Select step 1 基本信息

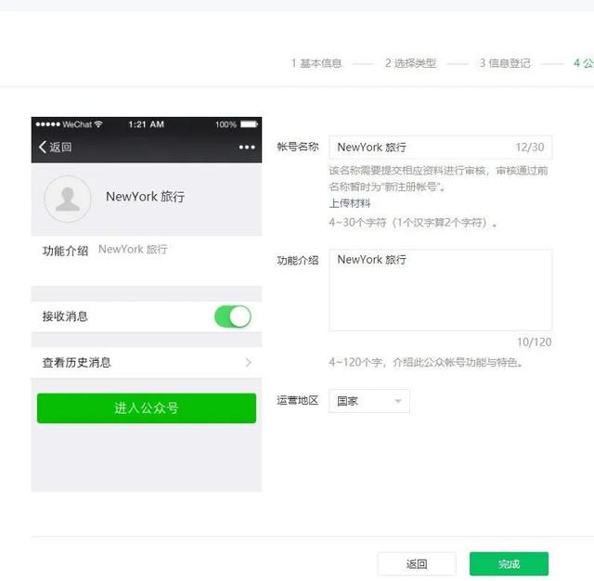(316, 63)
